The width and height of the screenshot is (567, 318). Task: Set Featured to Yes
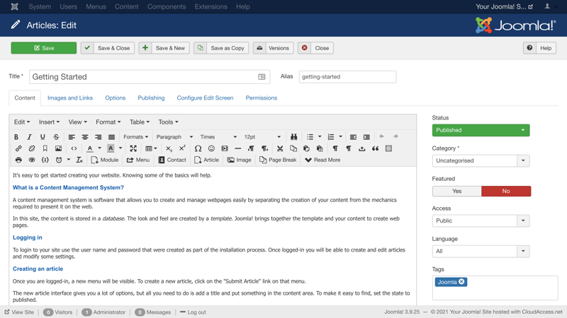pyautogui.click(x=457, y=191)
